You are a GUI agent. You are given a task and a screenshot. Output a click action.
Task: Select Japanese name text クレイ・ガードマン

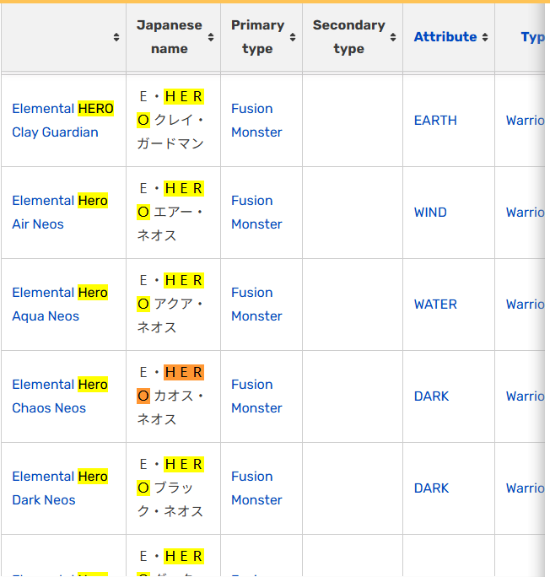(170, 132)
